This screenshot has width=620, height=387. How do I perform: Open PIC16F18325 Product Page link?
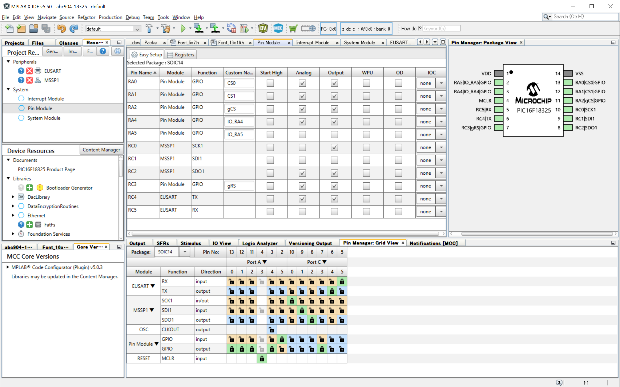tap(46, 169)
